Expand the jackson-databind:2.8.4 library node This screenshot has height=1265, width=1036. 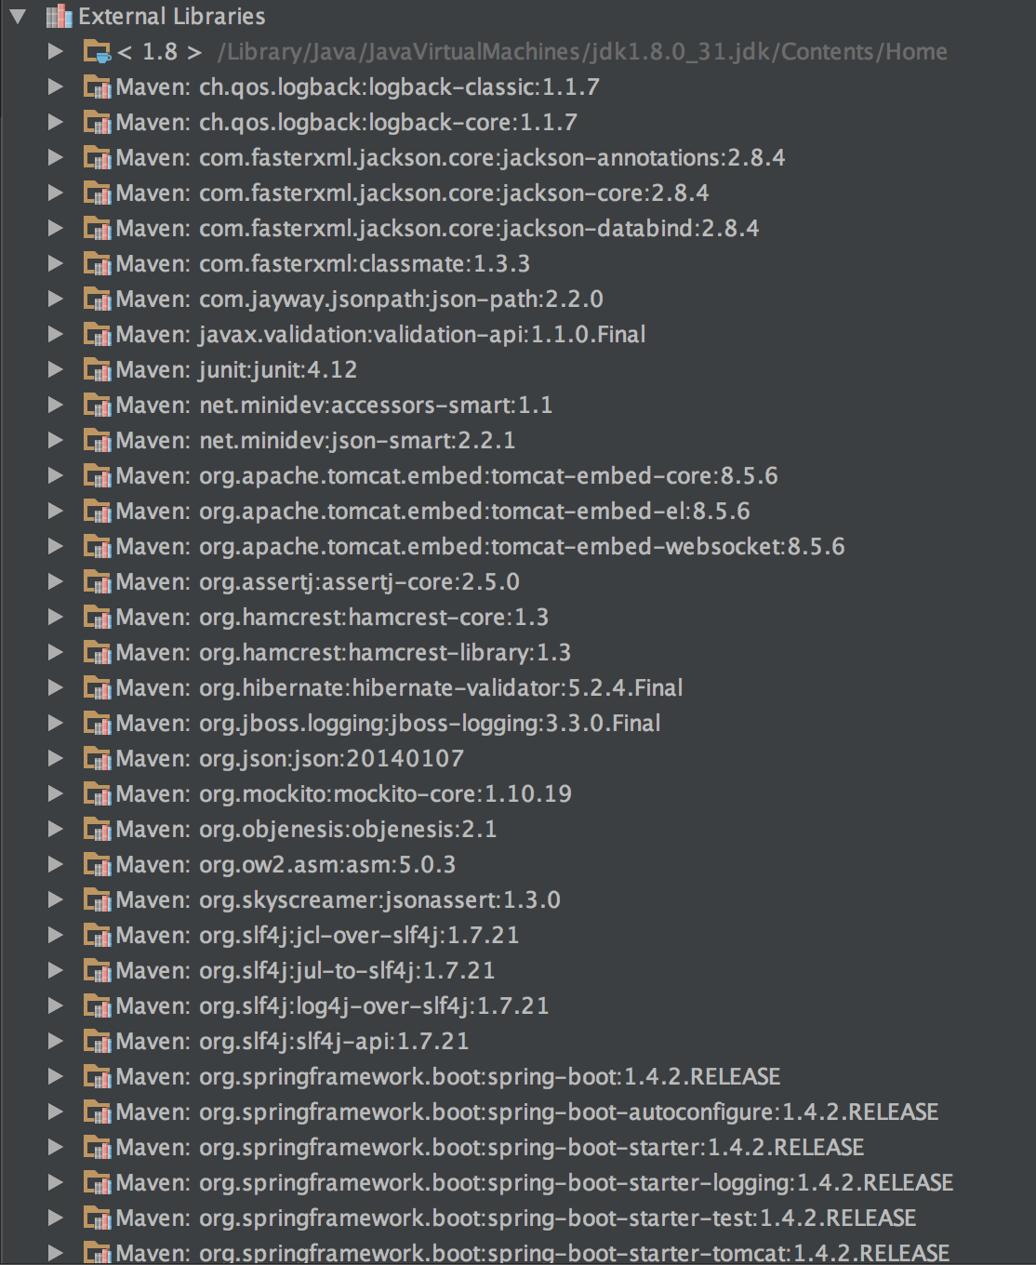tap(56, 228)
